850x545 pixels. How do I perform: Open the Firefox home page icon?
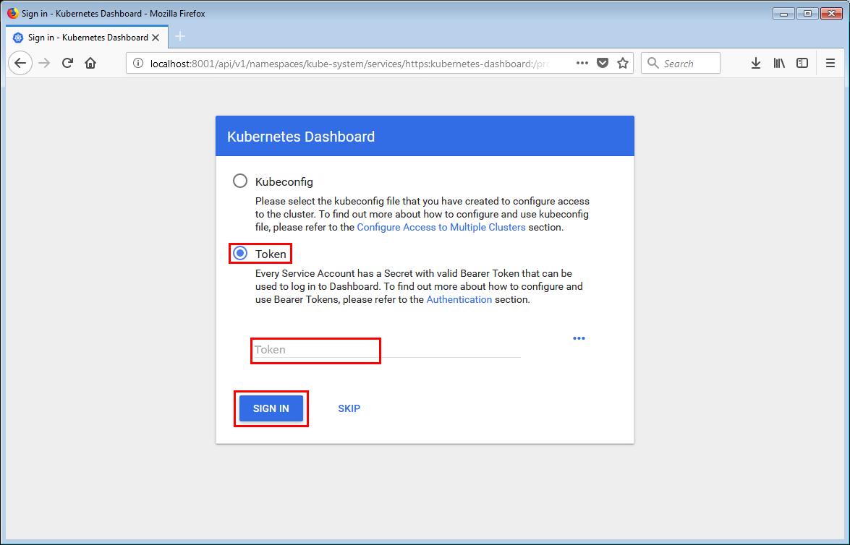pyautogui.click(x=90, y=64)
